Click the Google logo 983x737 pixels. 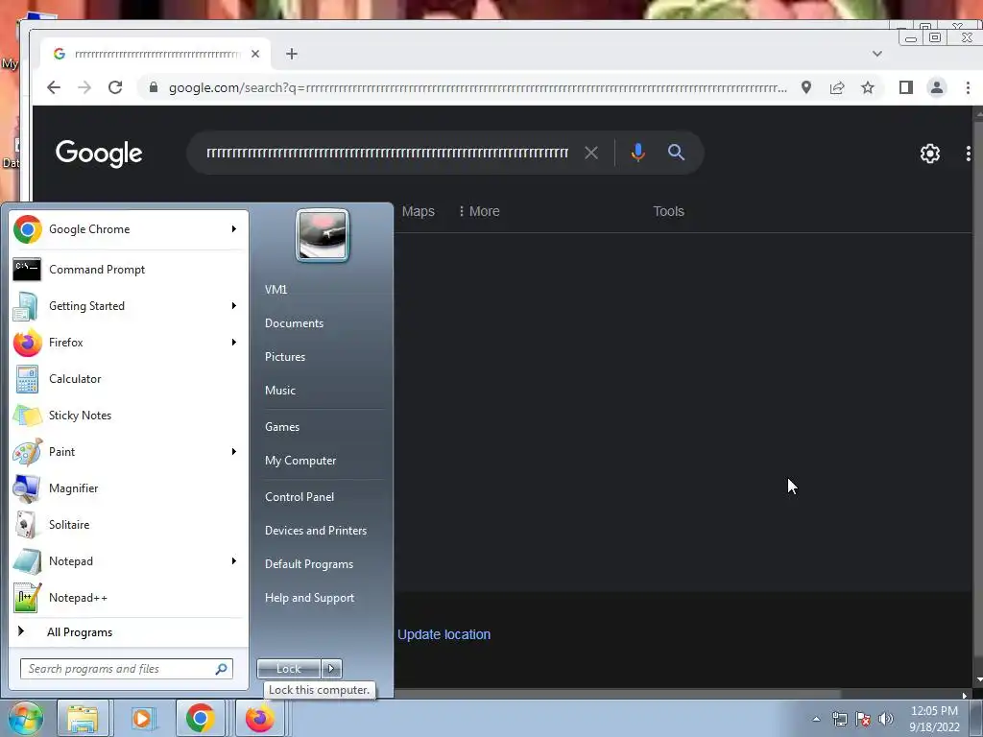pos(99,154)
